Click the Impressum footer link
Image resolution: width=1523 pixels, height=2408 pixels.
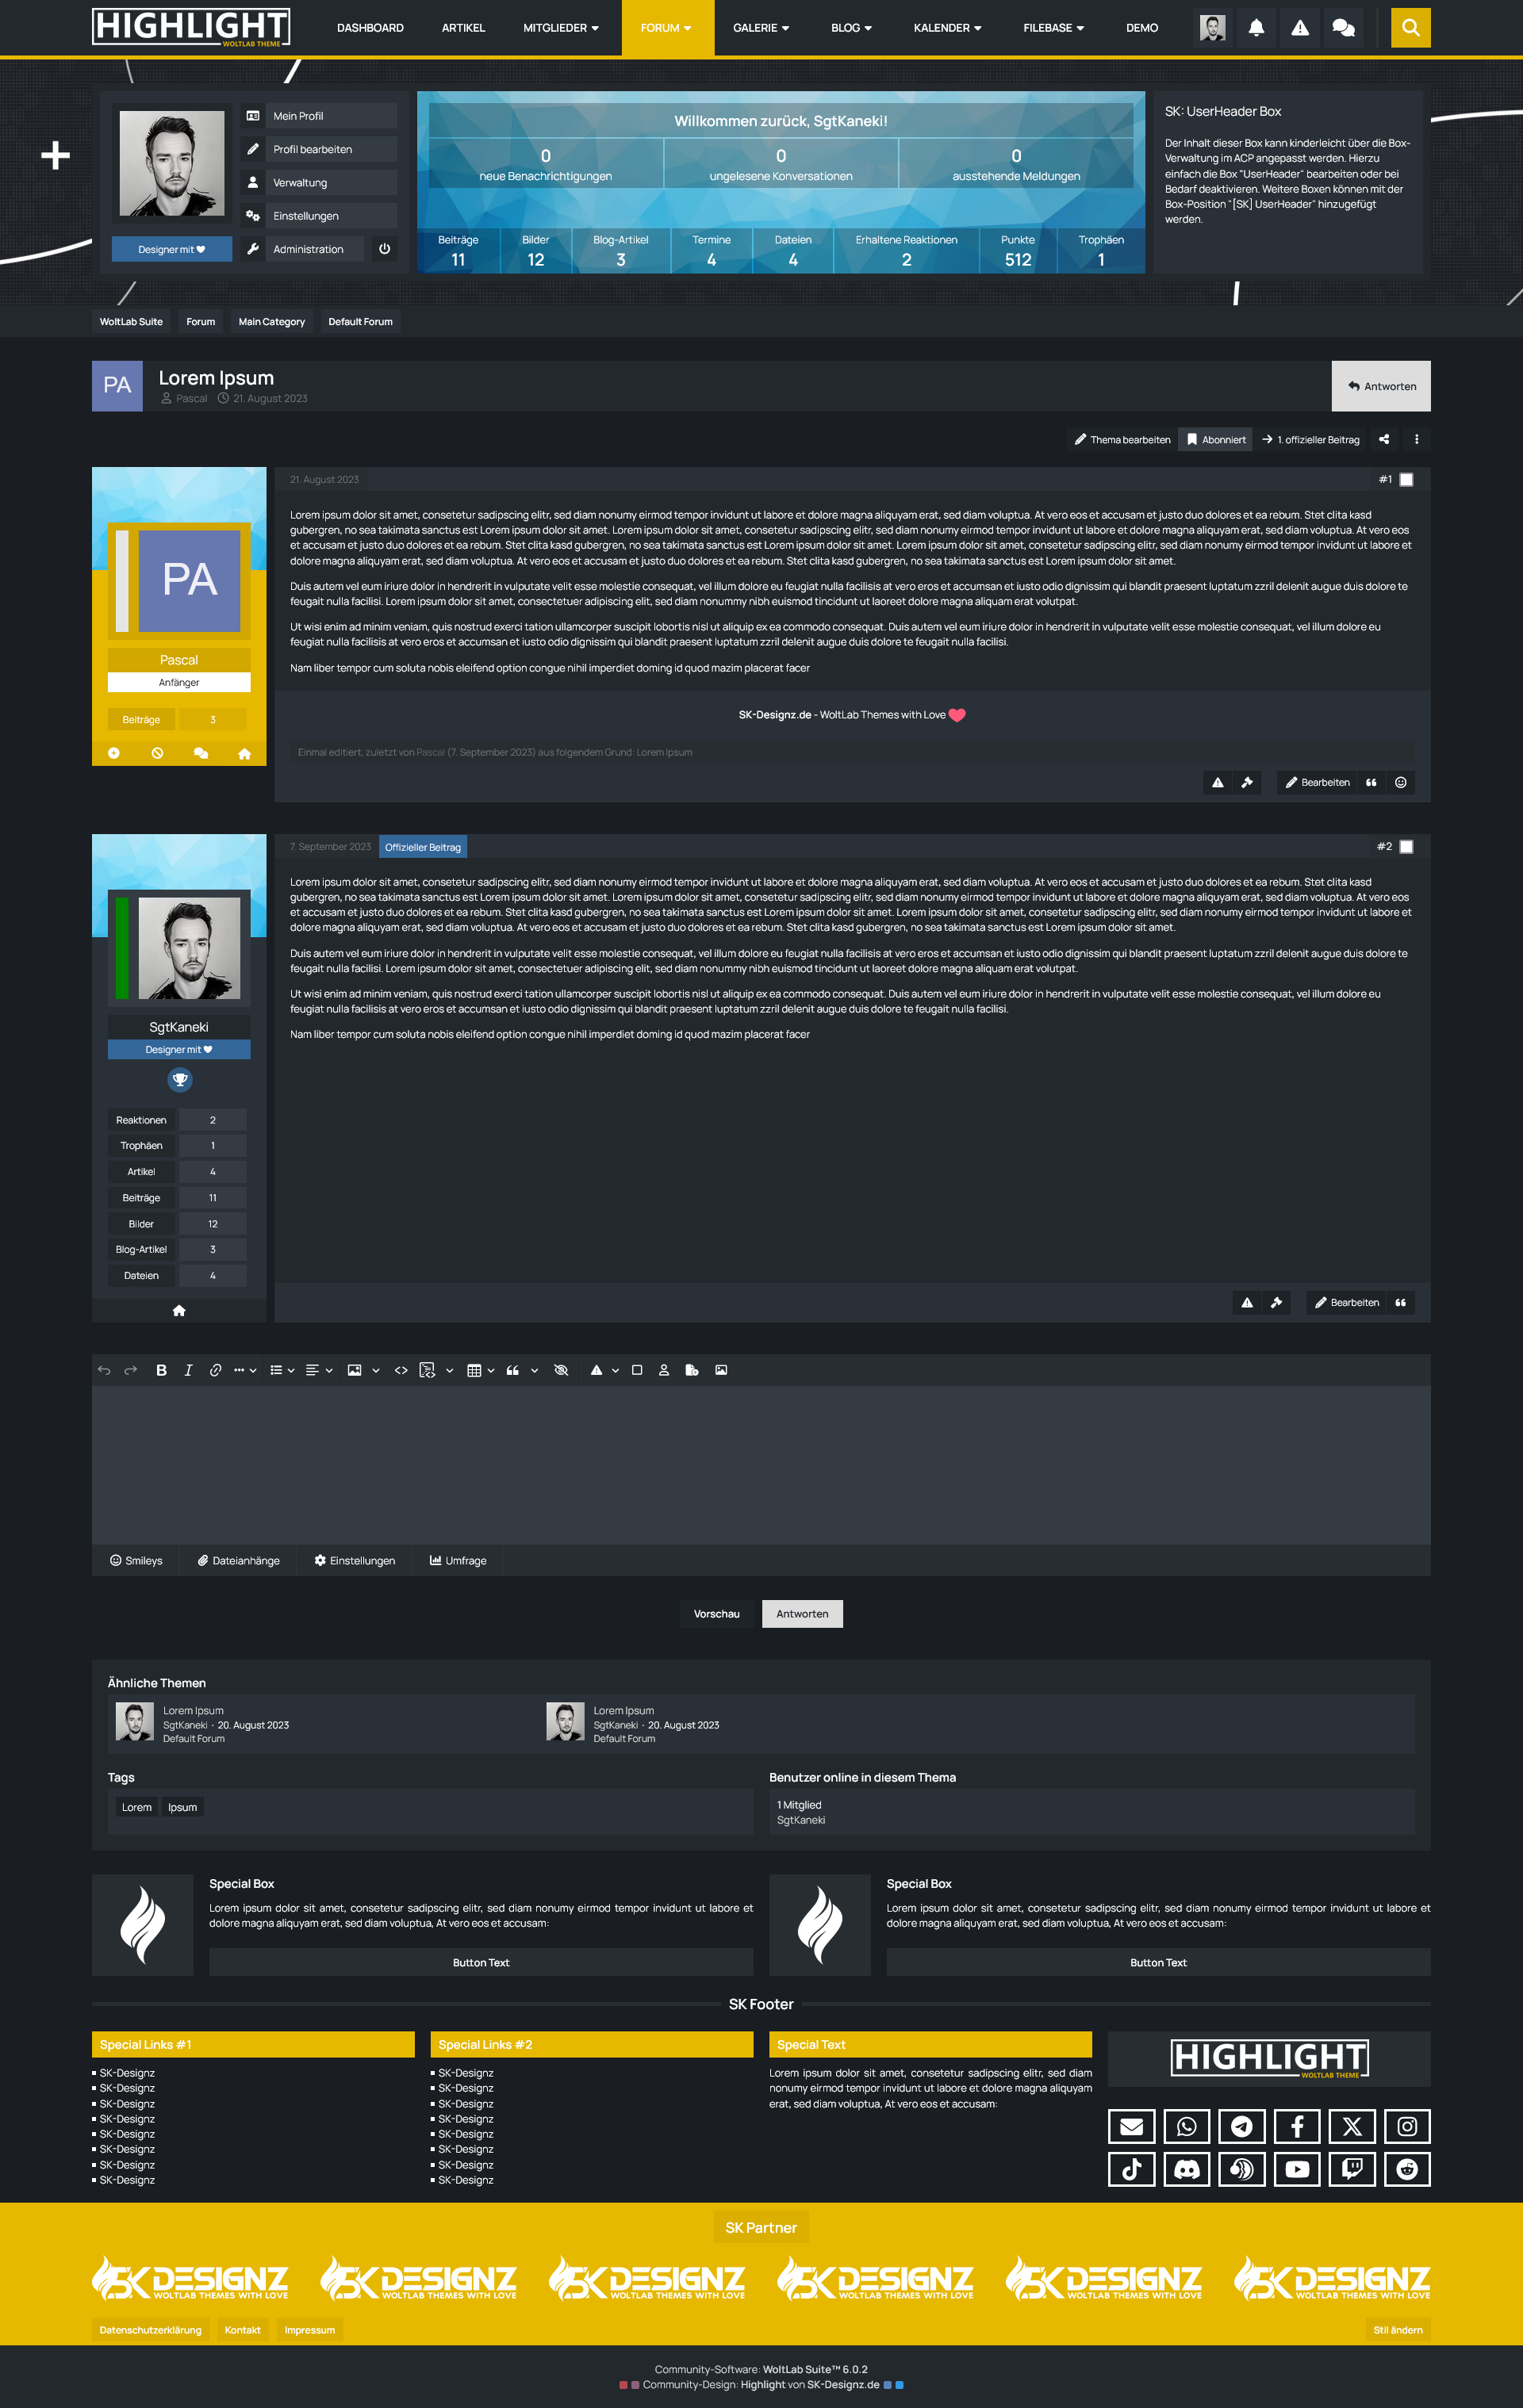point(309,2330)
